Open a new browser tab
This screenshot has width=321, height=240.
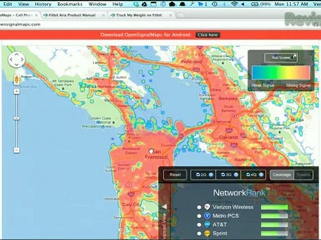[180, 15]
